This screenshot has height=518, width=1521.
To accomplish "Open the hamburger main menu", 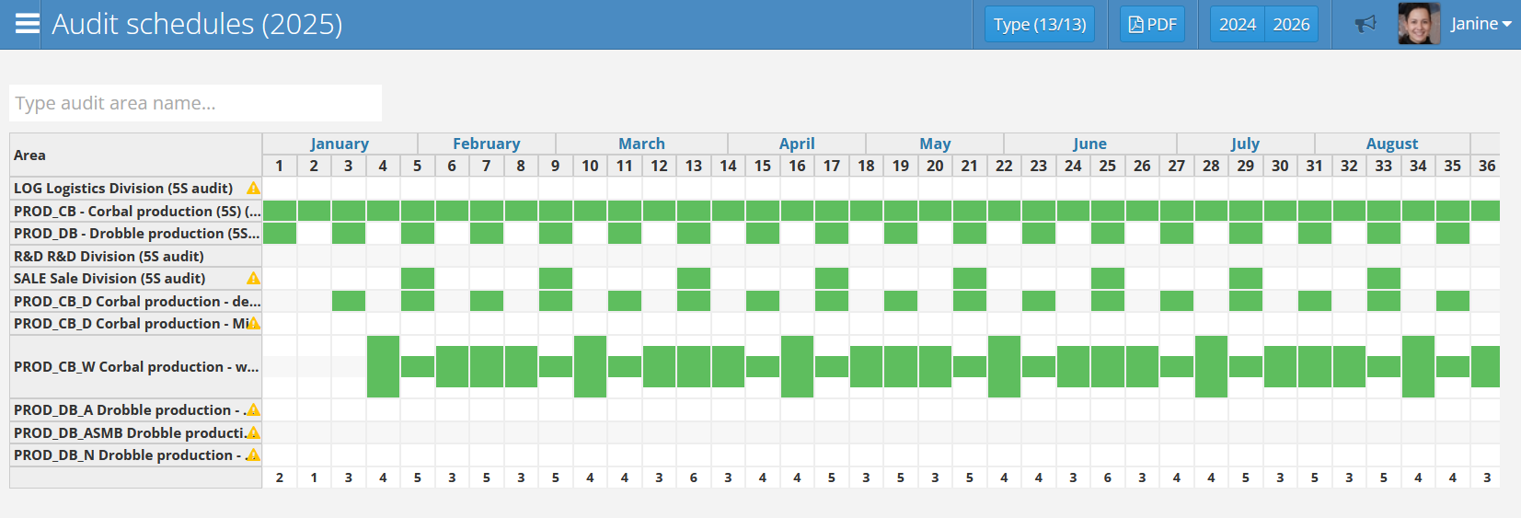I will coord(28,24).
